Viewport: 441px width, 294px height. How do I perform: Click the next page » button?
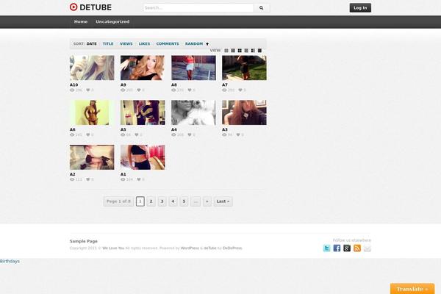207,201
